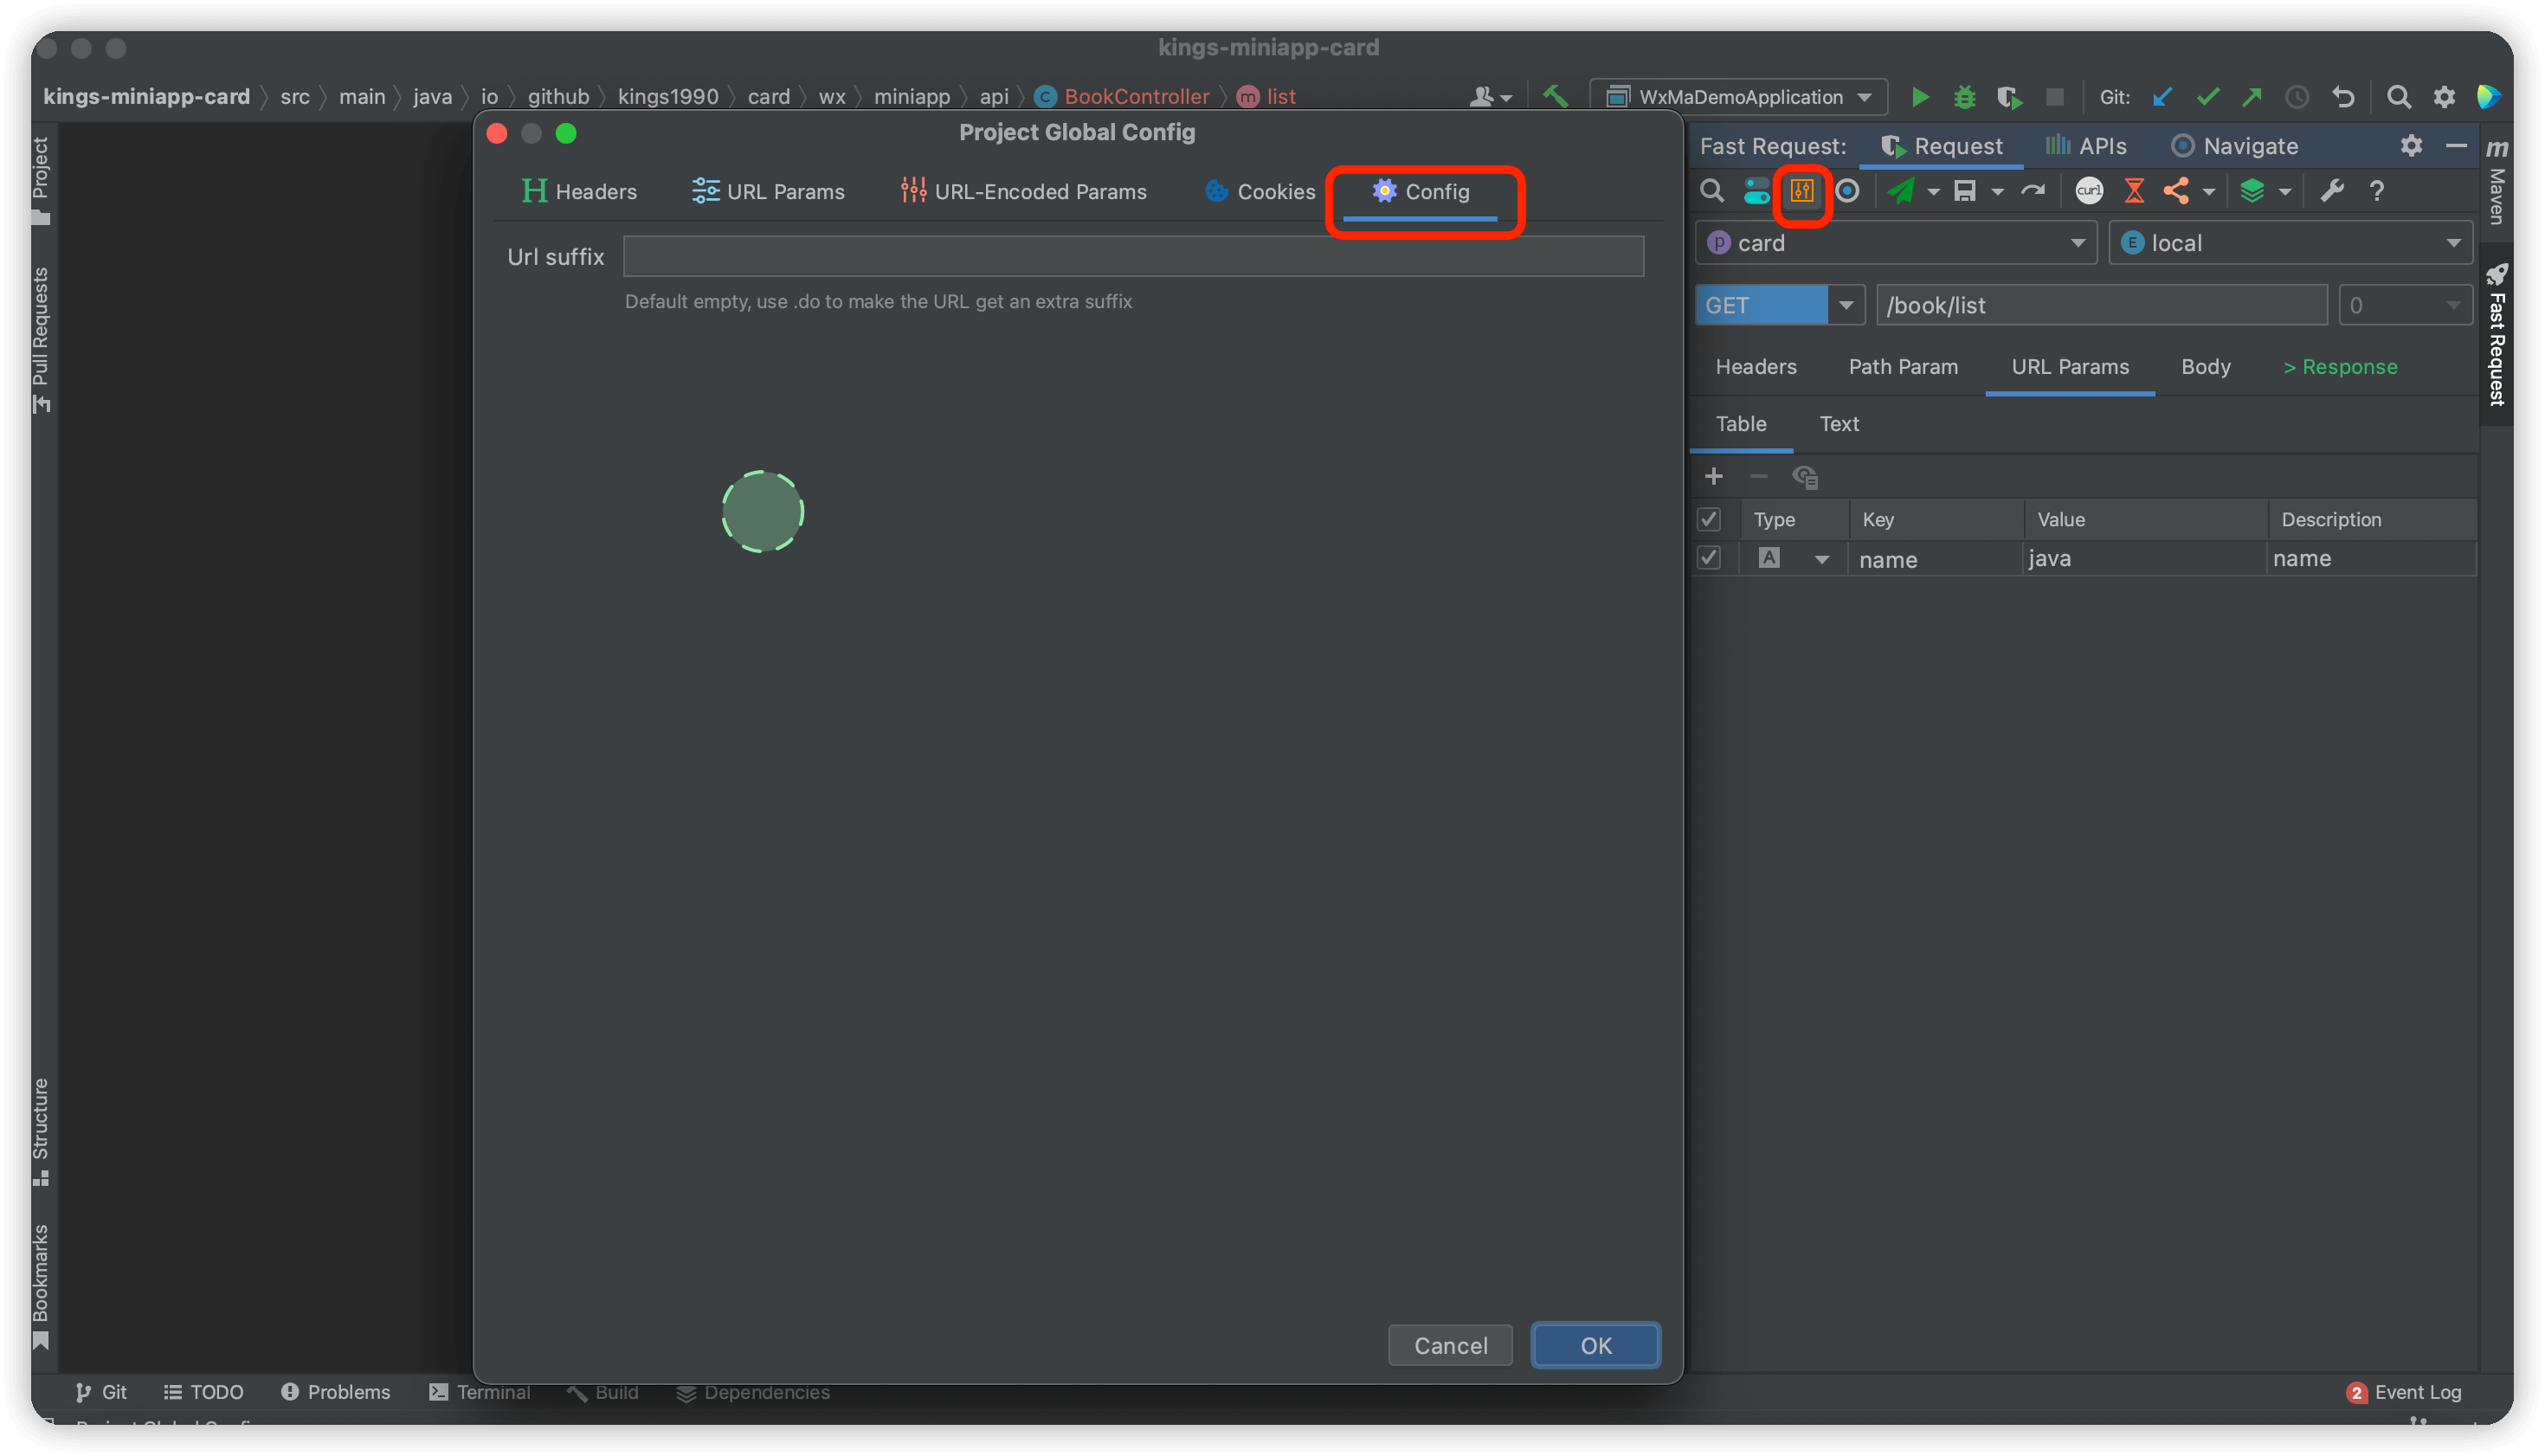The height and width of the screenshot is (1456, 2545).
Task: Click the OK button
Action: click(x=1595, y=1345)
